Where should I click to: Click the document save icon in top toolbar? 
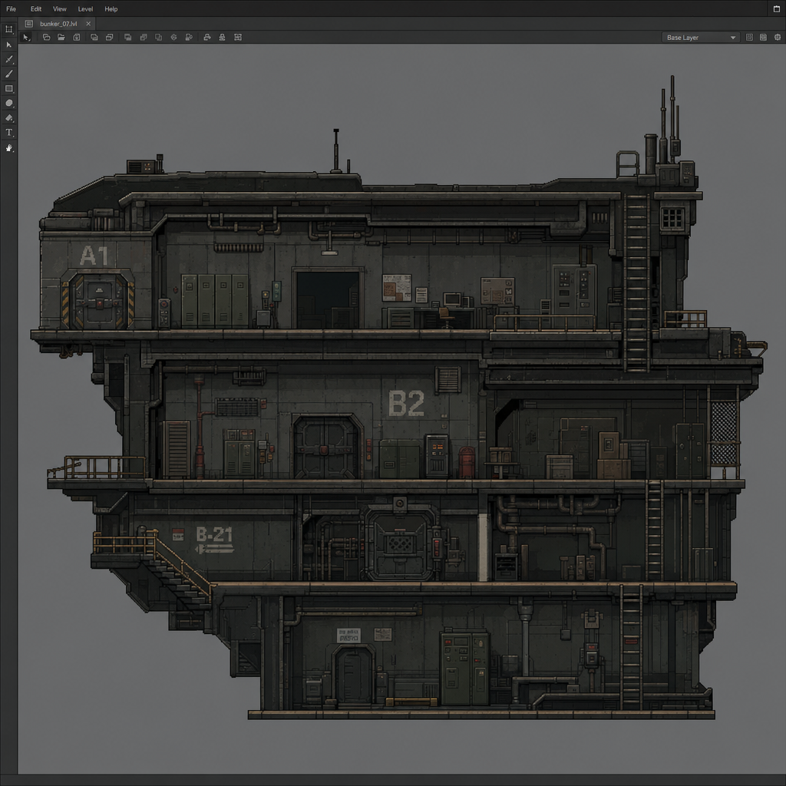77,37
